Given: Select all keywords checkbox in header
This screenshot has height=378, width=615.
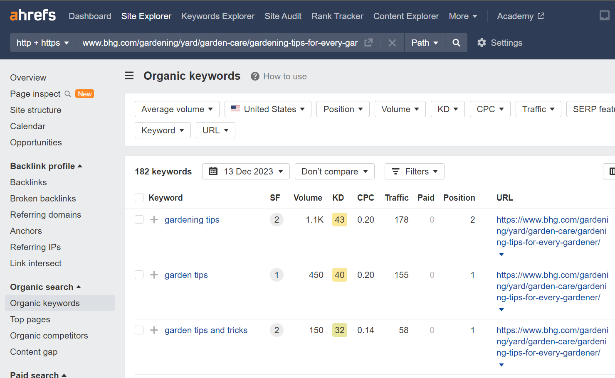Looking at the screenshot, I should tap(139, 198).
